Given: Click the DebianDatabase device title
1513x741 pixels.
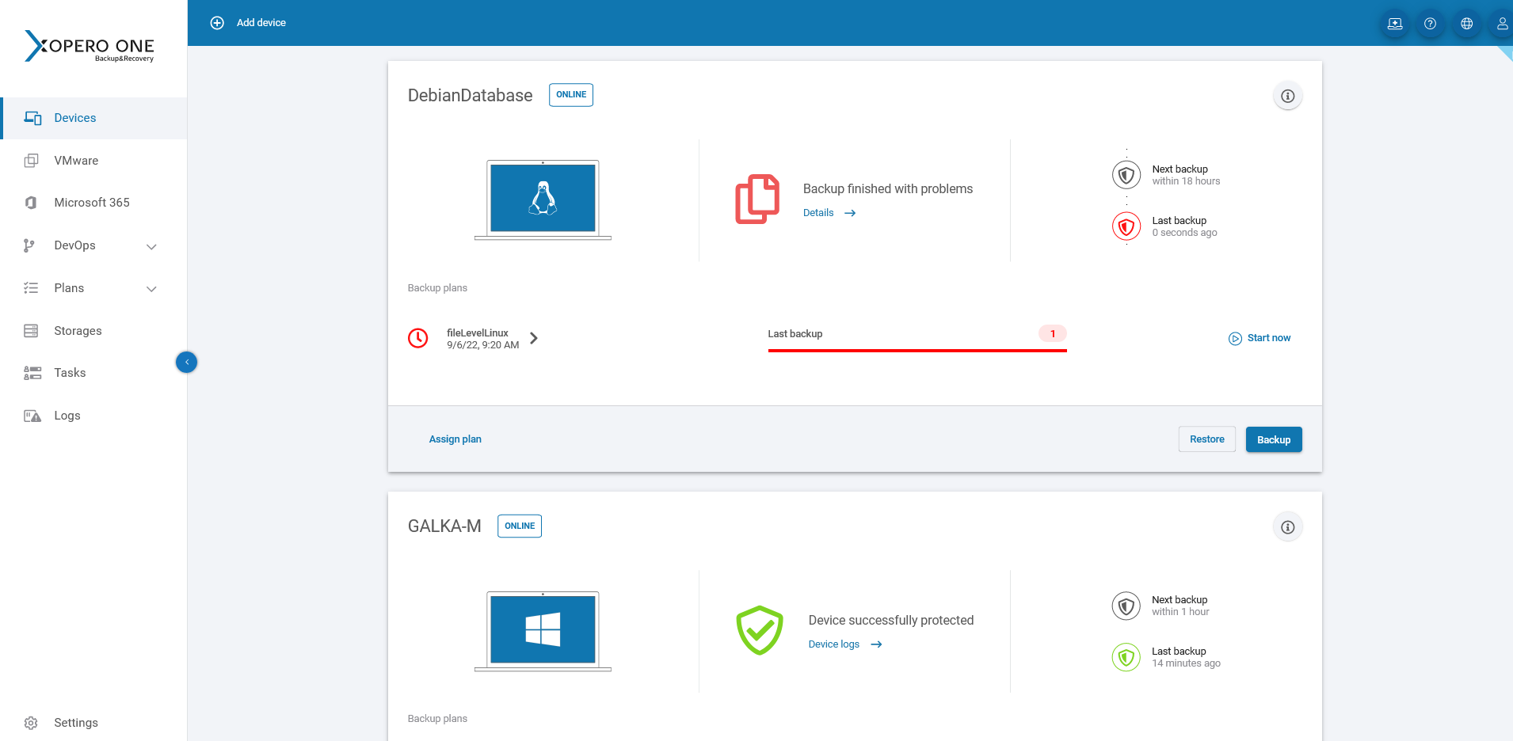Looking at the screenshot, I should 471,96.
